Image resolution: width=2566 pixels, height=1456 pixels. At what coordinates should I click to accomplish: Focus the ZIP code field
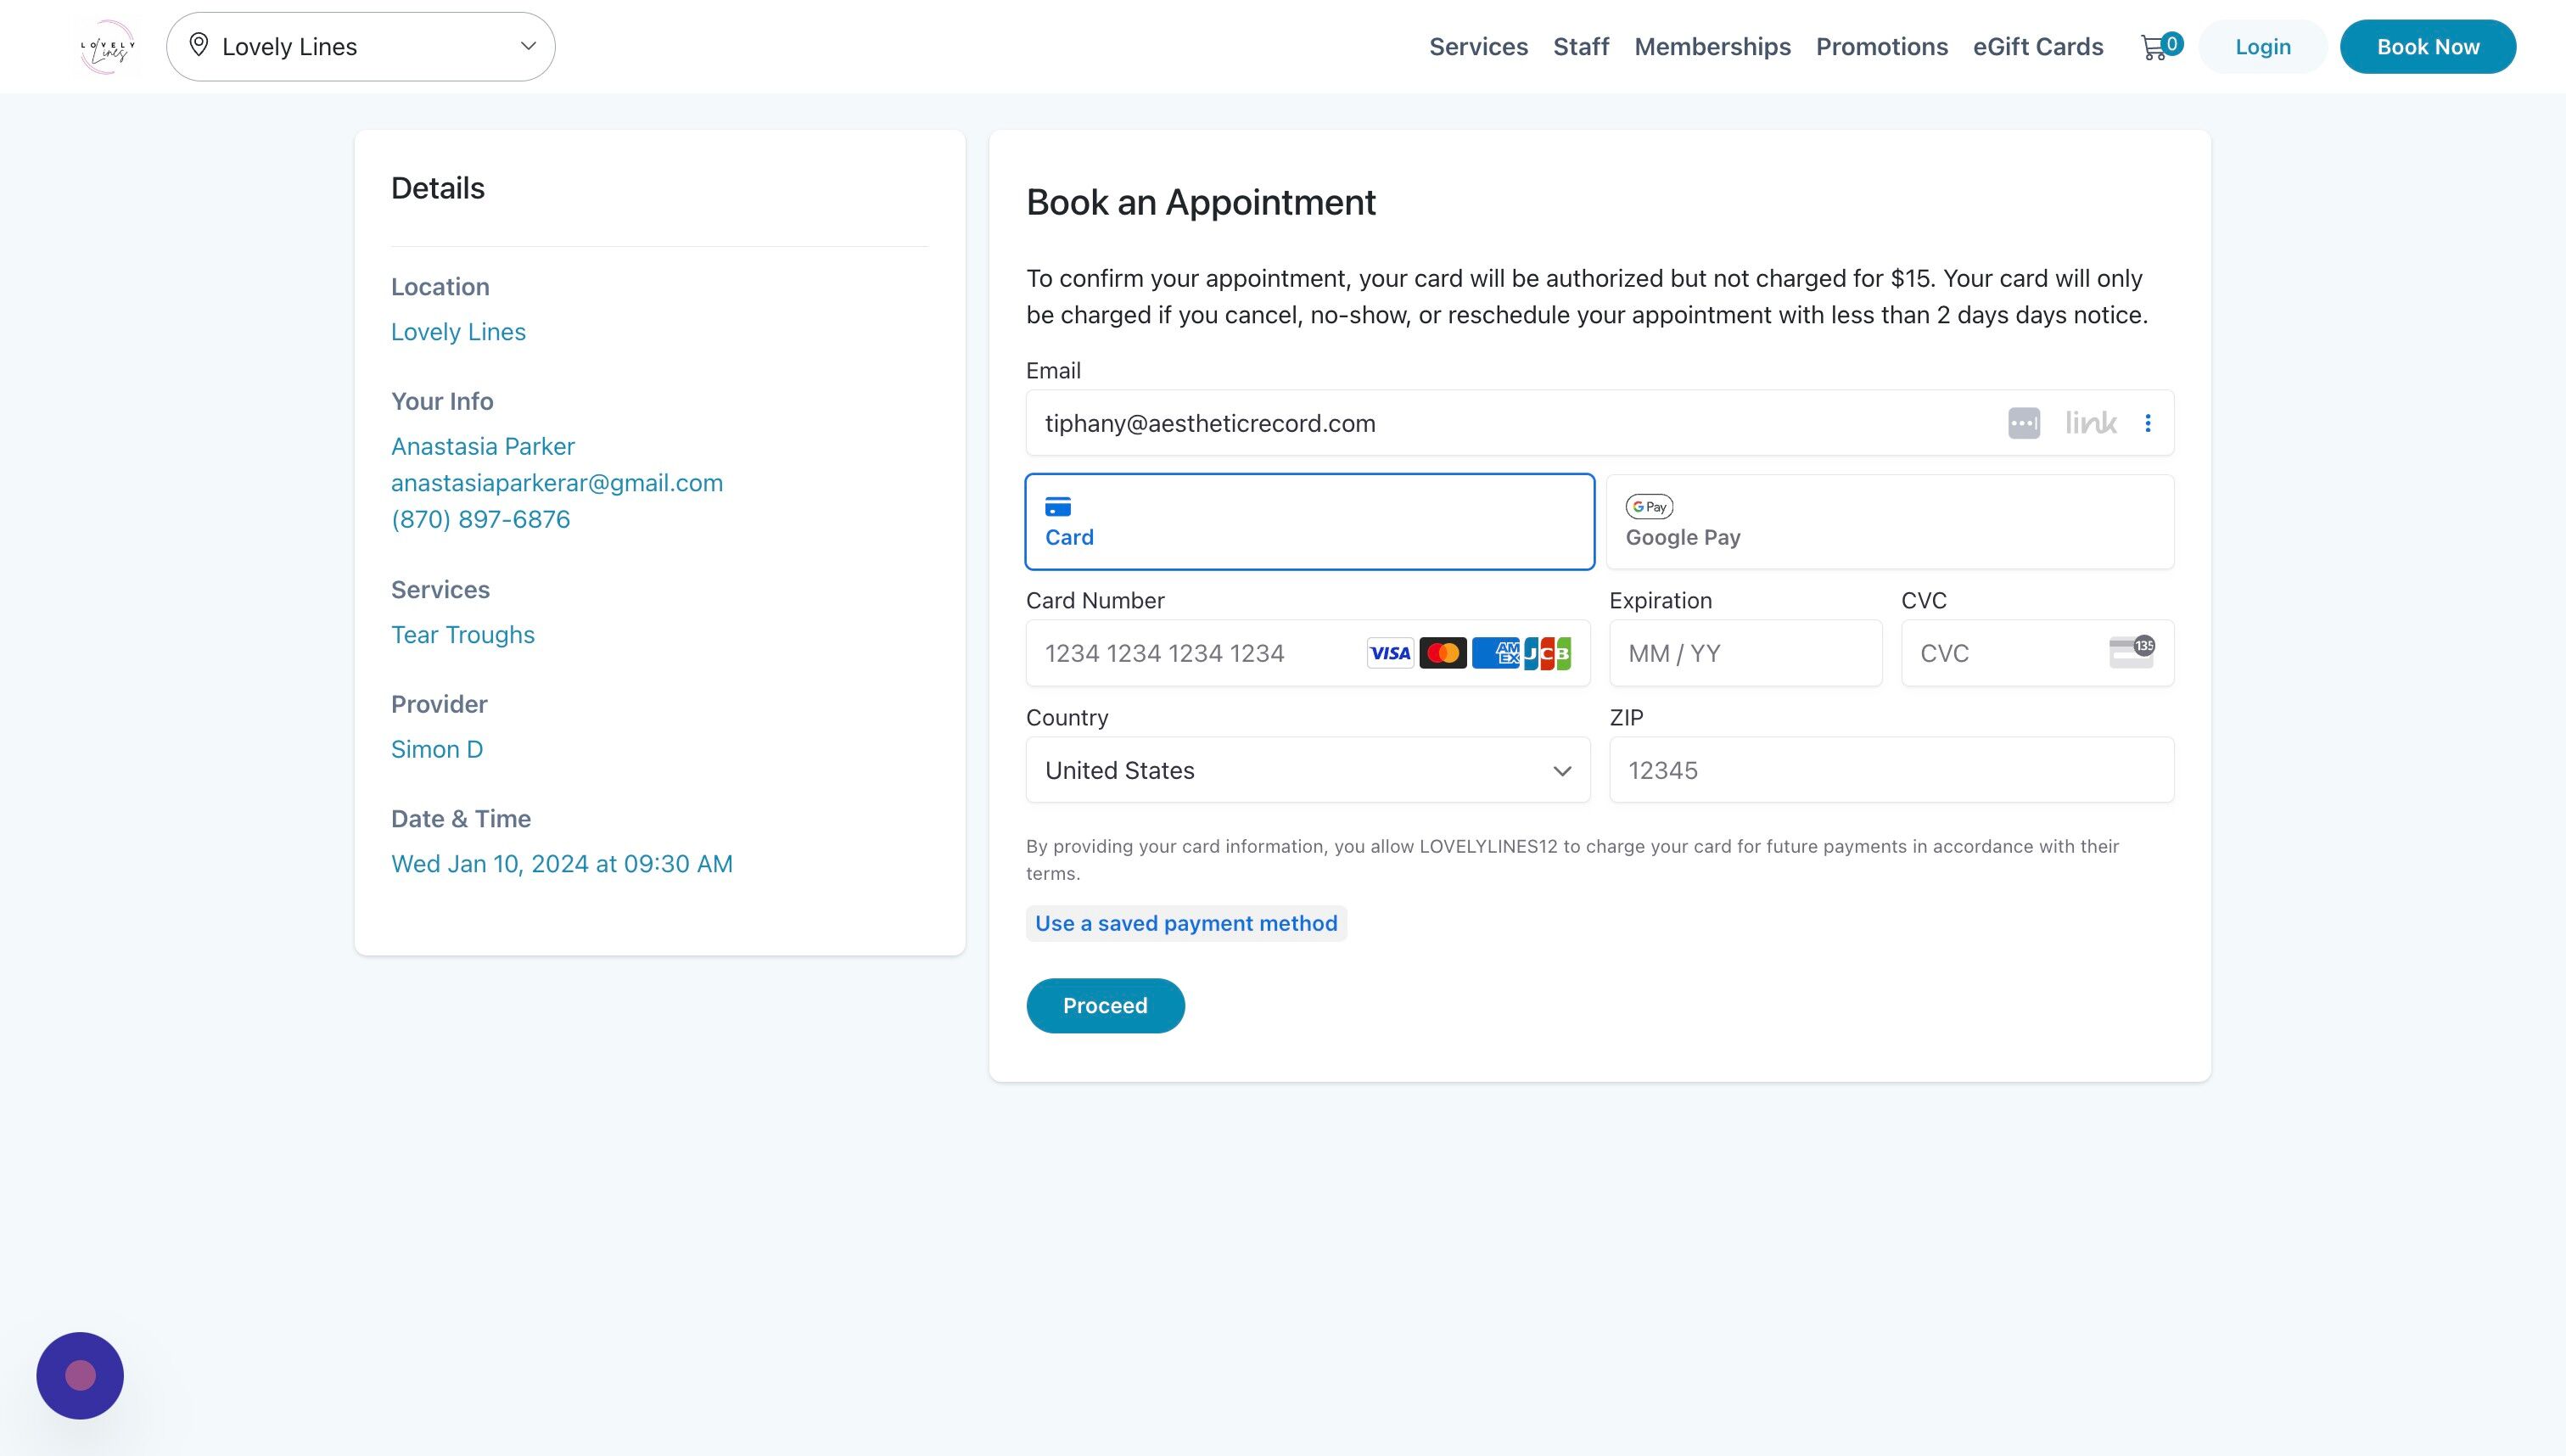tap(1891, 770)
